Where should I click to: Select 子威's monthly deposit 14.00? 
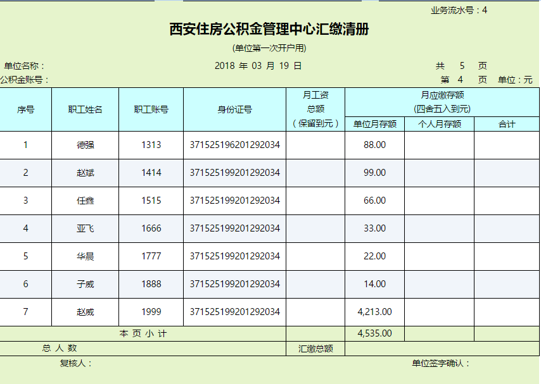point(376,284)
